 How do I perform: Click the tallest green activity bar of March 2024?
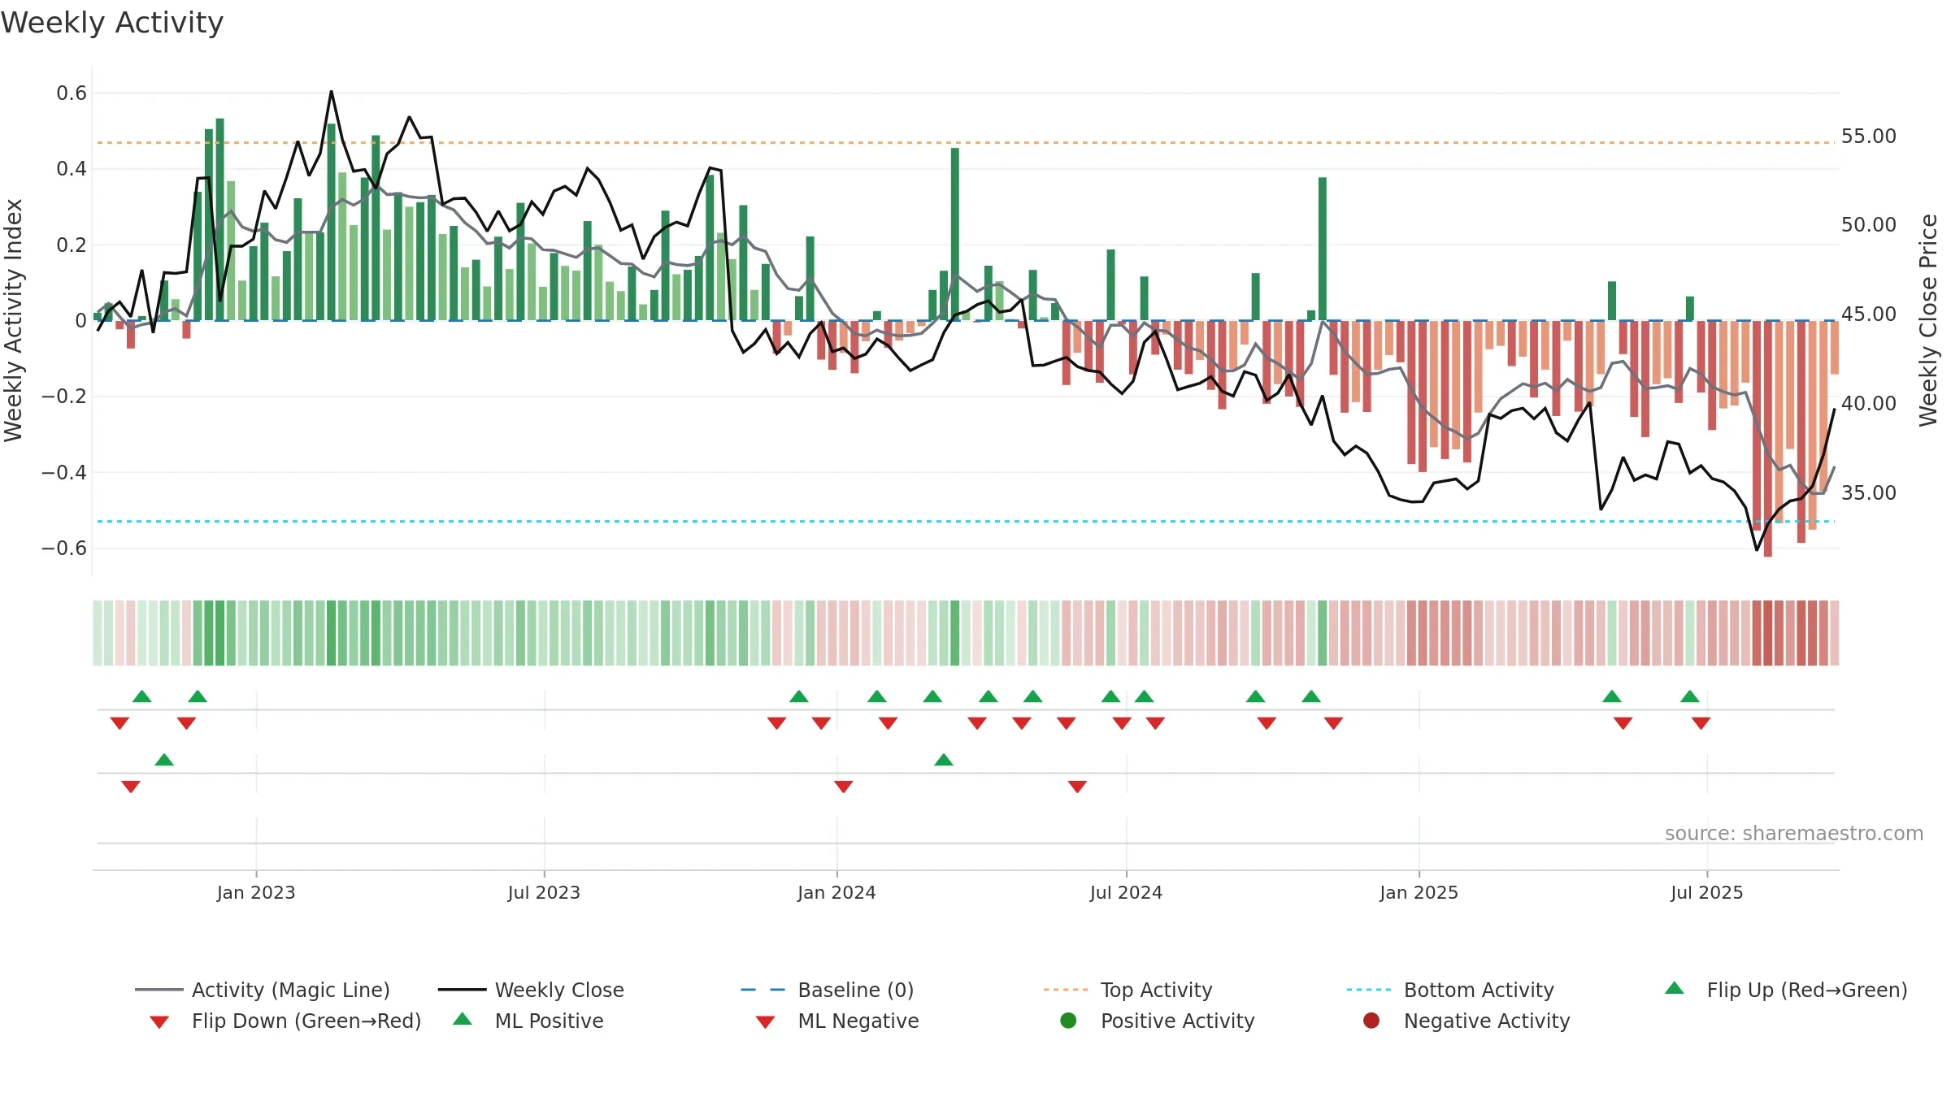point(955,234)
